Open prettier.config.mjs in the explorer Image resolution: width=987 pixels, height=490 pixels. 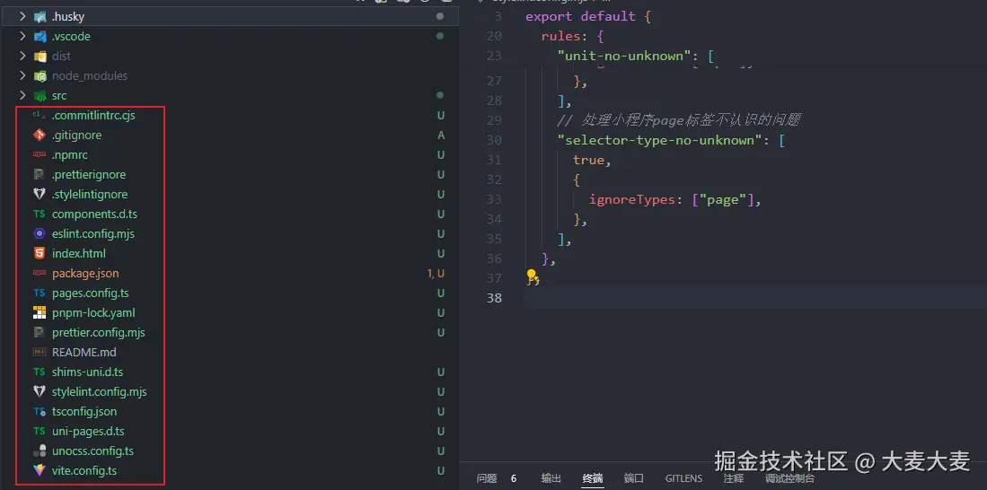click(99, 332)
